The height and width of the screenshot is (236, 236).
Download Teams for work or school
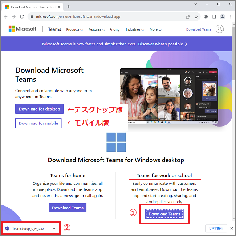[x=164, y=214]
